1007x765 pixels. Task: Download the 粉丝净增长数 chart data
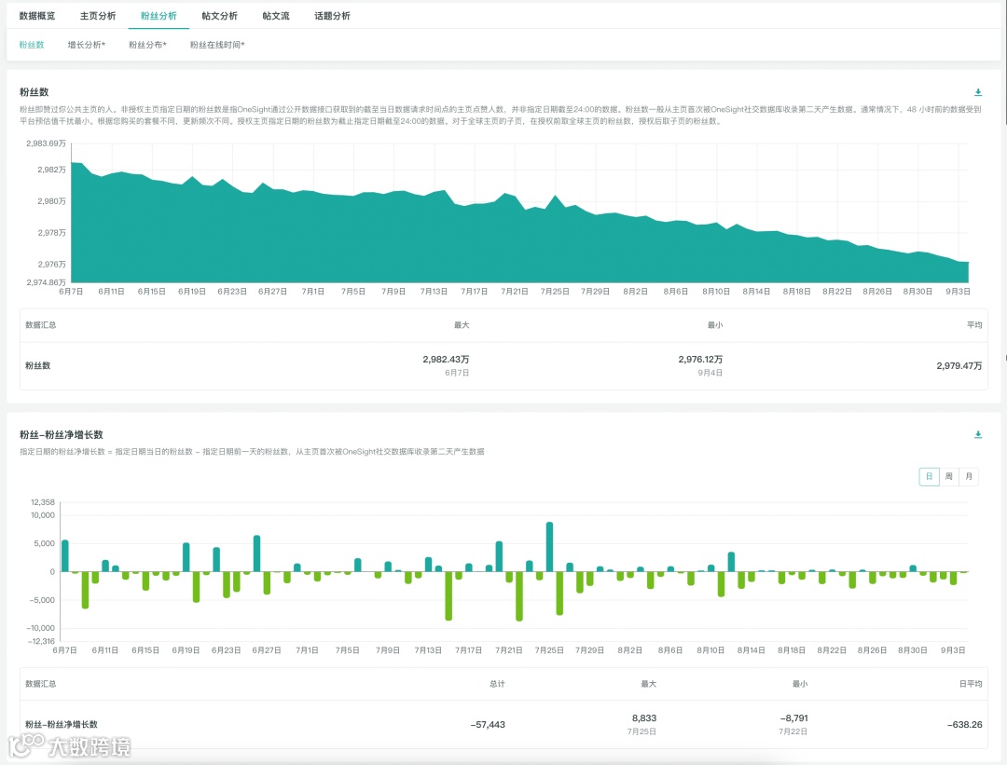pos(977,434)
